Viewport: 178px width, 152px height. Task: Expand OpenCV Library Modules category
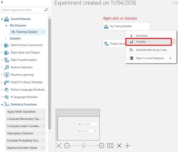(2, 82)
